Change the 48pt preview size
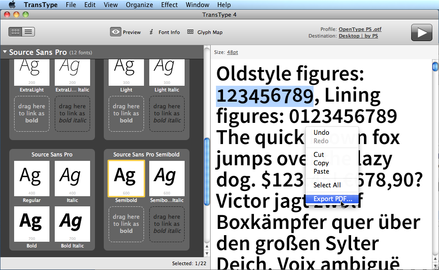The width and height of the screenshot is (439, 270). (232, 52)
